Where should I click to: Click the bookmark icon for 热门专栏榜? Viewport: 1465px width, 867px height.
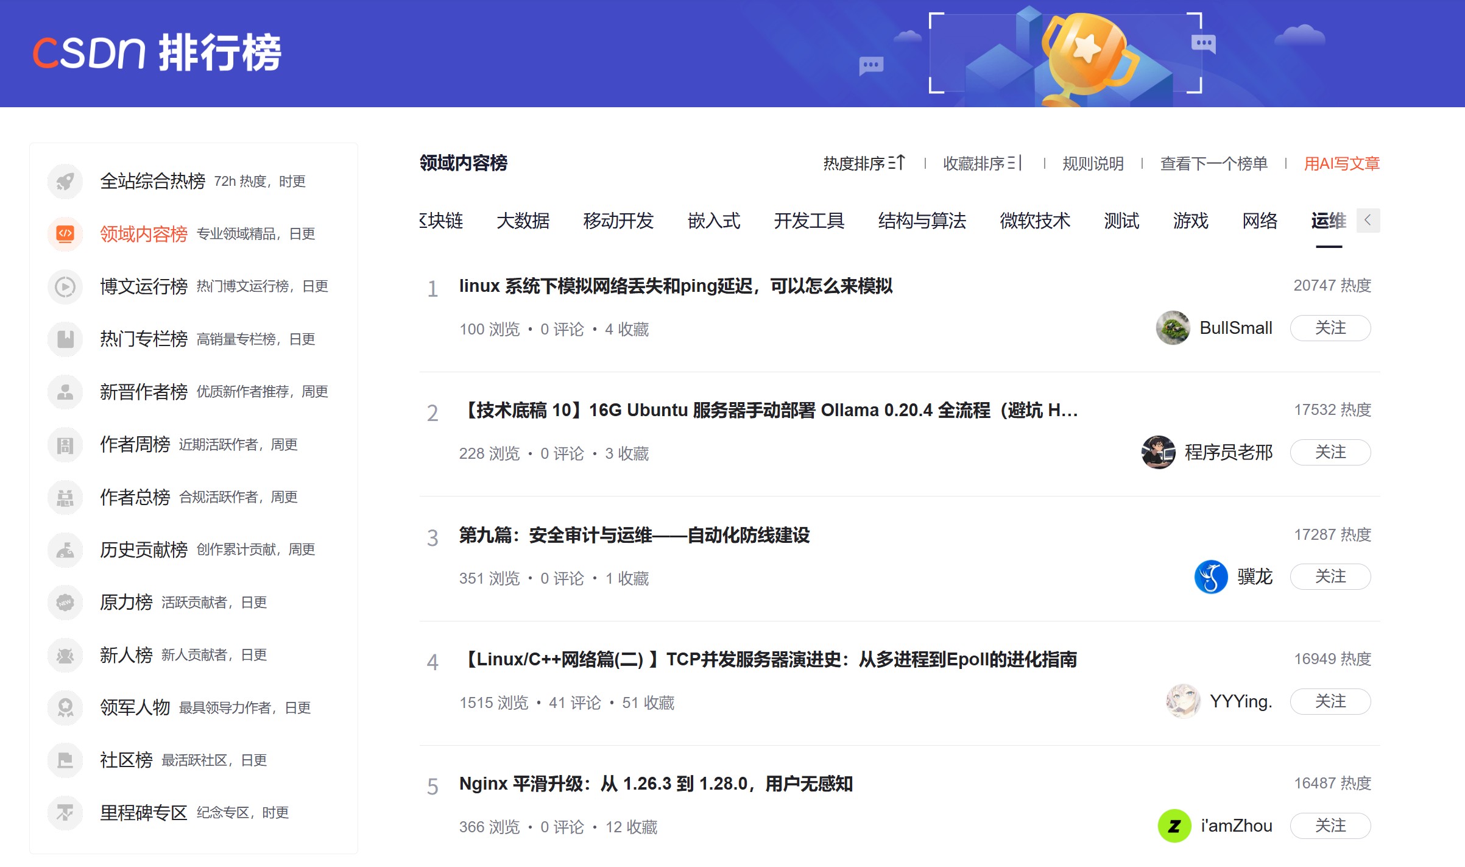65,339
